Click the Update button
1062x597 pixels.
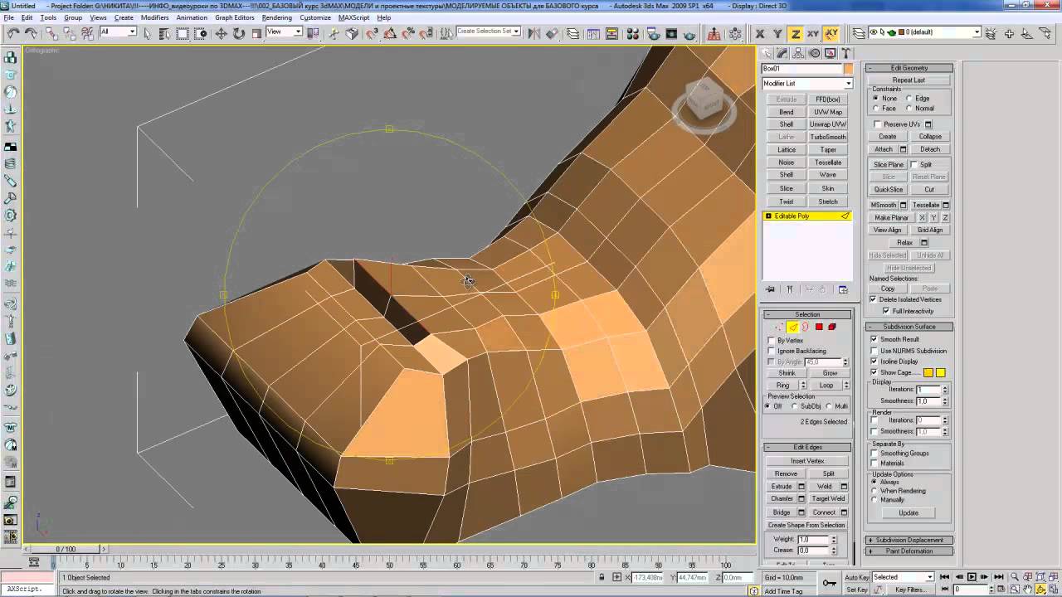(x=909, y=512)
